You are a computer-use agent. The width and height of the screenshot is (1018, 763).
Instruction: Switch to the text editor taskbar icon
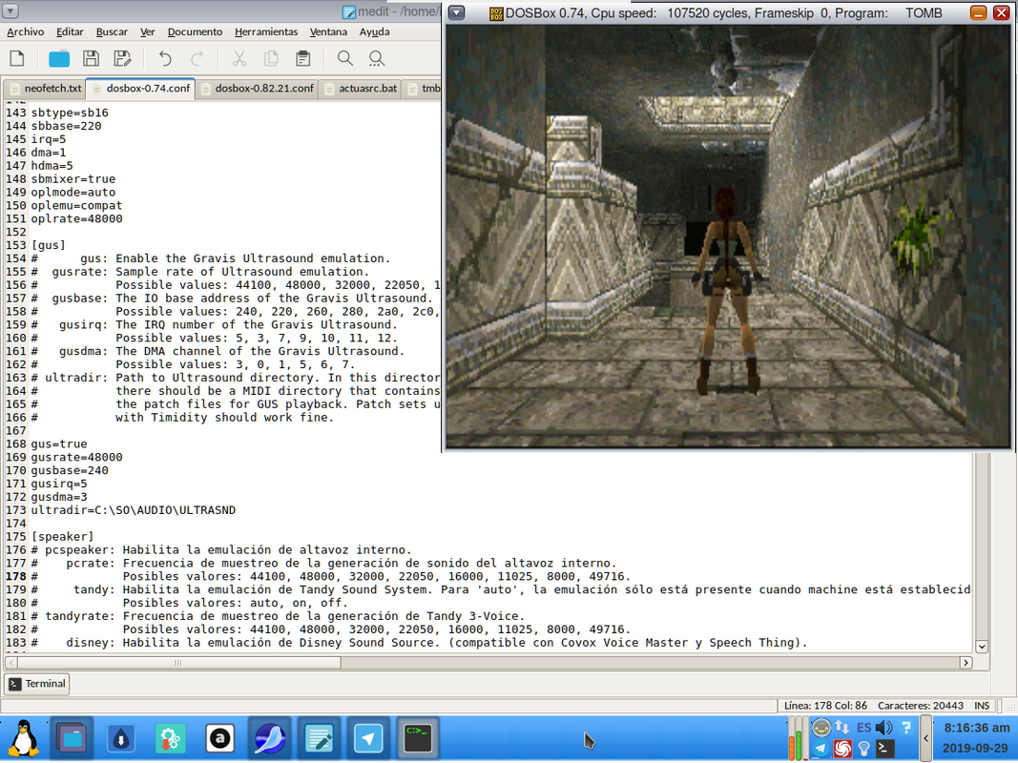[319, 738]
